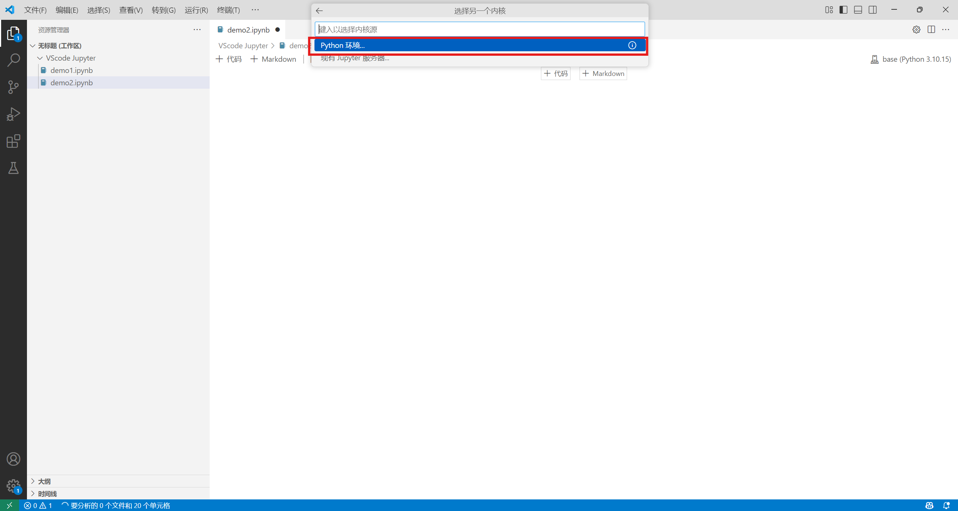Open the Extensions view
Screen dimensions: 958x511
tap(13, 141)
